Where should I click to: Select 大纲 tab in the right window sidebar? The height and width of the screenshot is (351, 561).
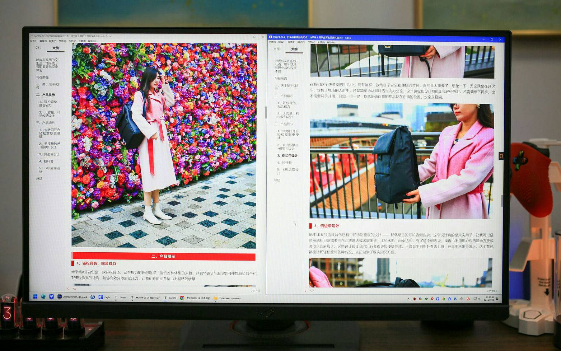(294, 49)
